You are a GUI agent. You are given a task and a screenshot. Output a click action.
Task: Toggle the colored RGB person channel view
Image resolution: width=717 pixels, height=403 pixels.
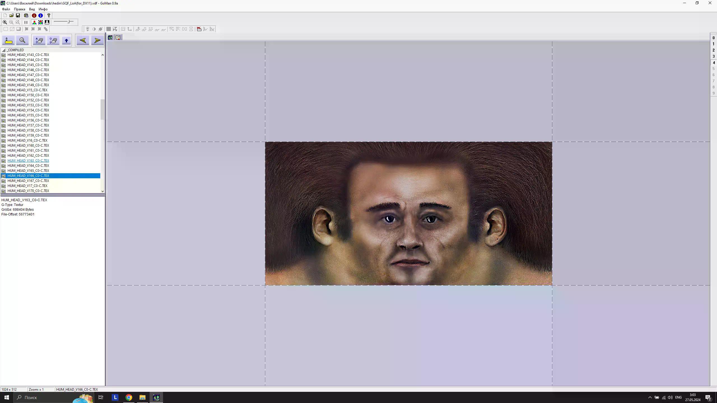tap(34, 22)
